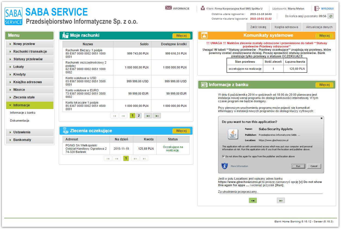Expand Nowy przelew menu
The height and width of the screenshot is (229, 341).
30,44
